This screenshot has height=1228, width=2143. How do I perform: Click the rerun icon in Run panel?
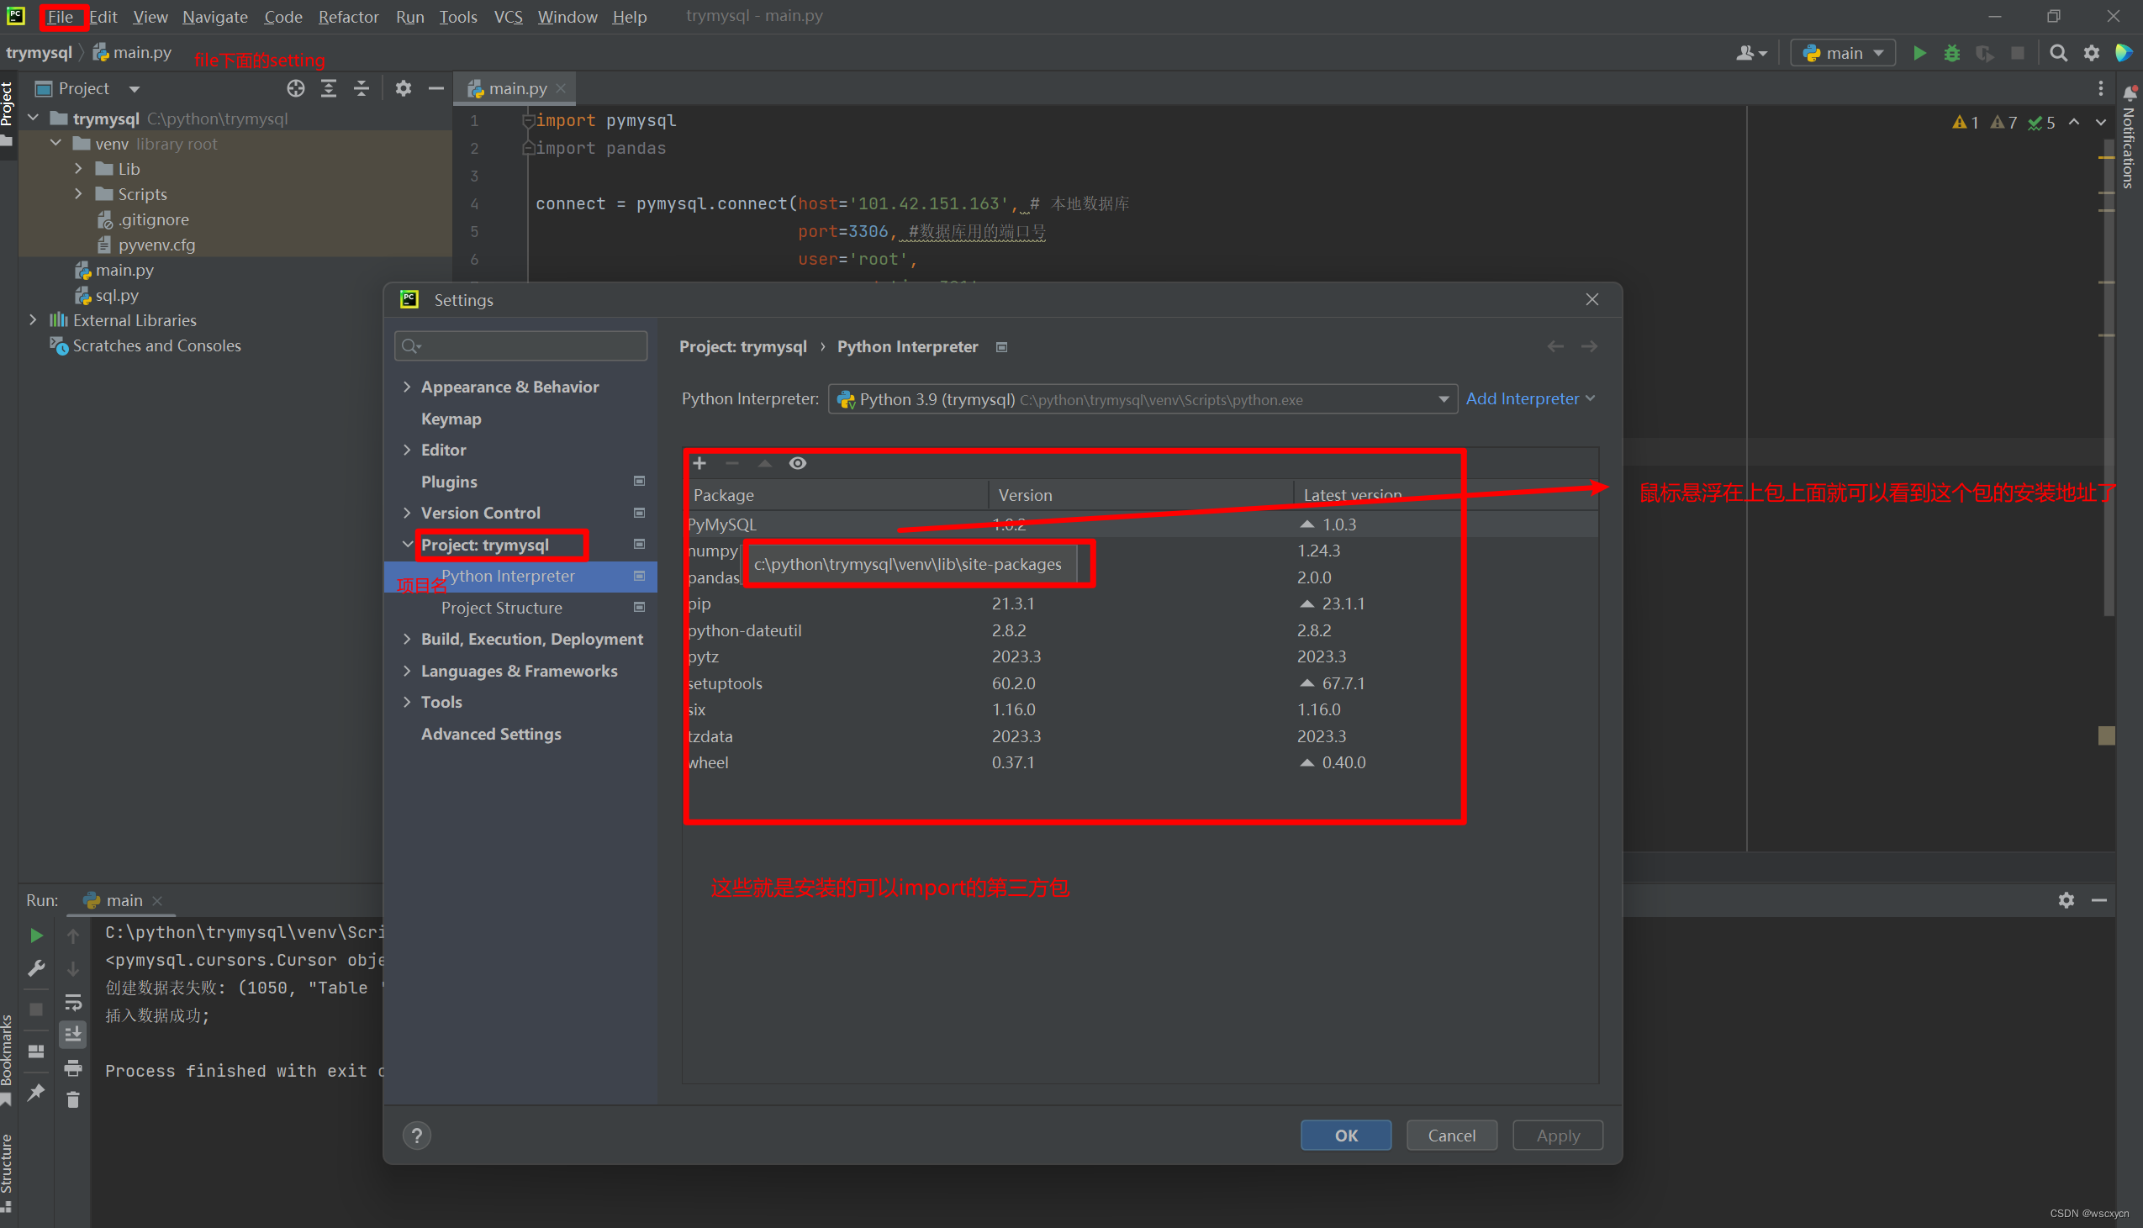35,935
